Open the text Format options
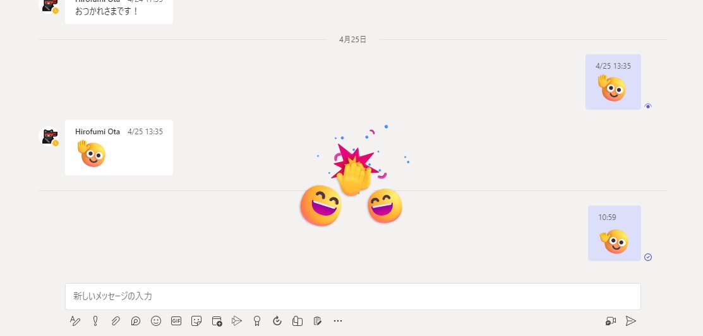Image resolution: width=703 pixels, height=336 pixels. 75,321
